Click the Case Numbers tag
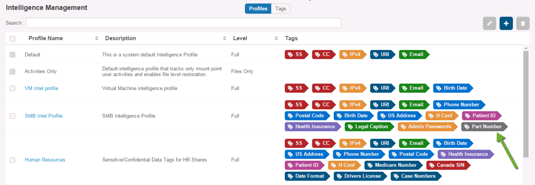This screenshot has height=185, width=535. [x=415, y=176]
